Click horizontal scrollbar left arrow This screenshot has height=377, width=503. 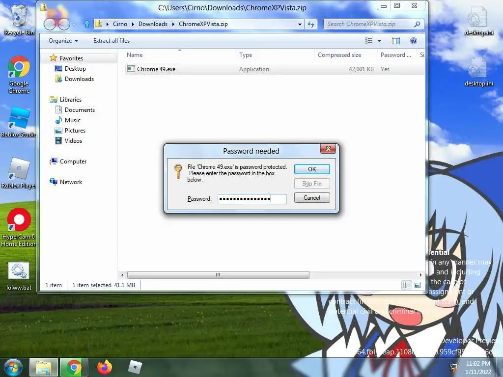[x=122, y=275]
